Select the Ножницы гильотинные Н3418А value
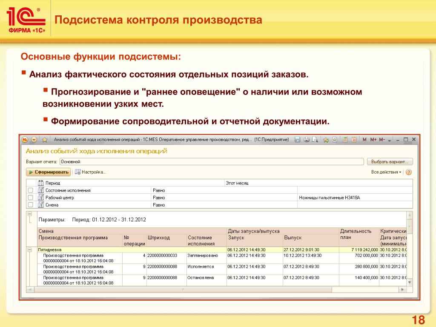 (330, 198)
